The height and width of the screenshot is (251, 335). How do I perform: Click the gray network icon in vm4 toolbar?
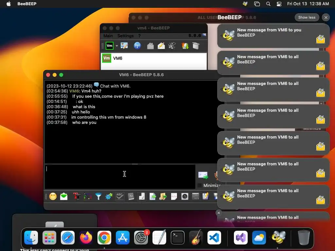pyautogui.click(x=172, y=46)
